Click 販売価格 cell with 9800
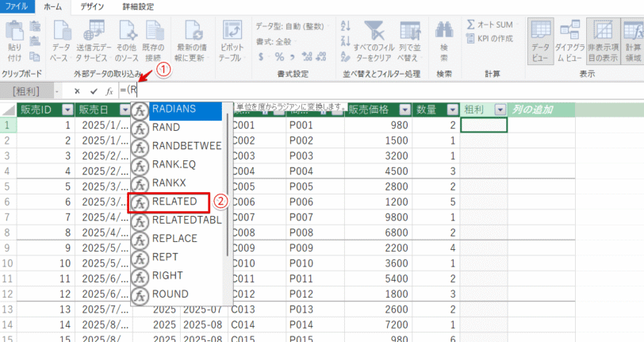Viewport: 644px width, 342px height. pyautogui.click(x=378, y=217)
